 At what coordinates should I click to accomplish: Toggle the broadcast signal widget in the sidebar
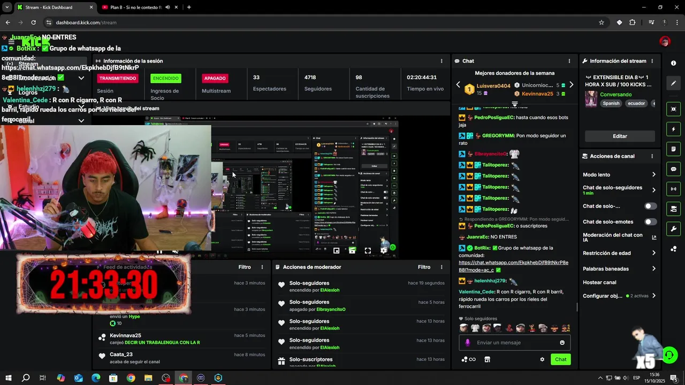673,189
